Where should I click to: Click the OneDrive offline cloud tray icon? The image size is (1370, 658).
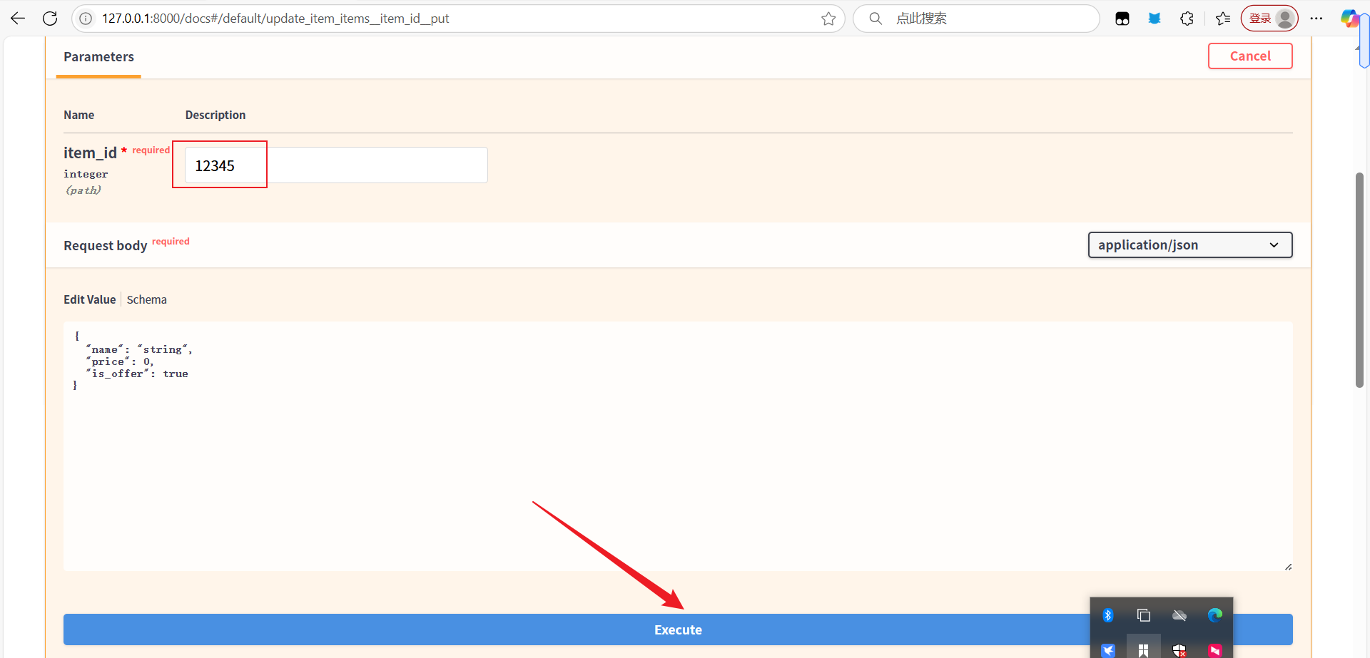click(x=1179, y=615)
